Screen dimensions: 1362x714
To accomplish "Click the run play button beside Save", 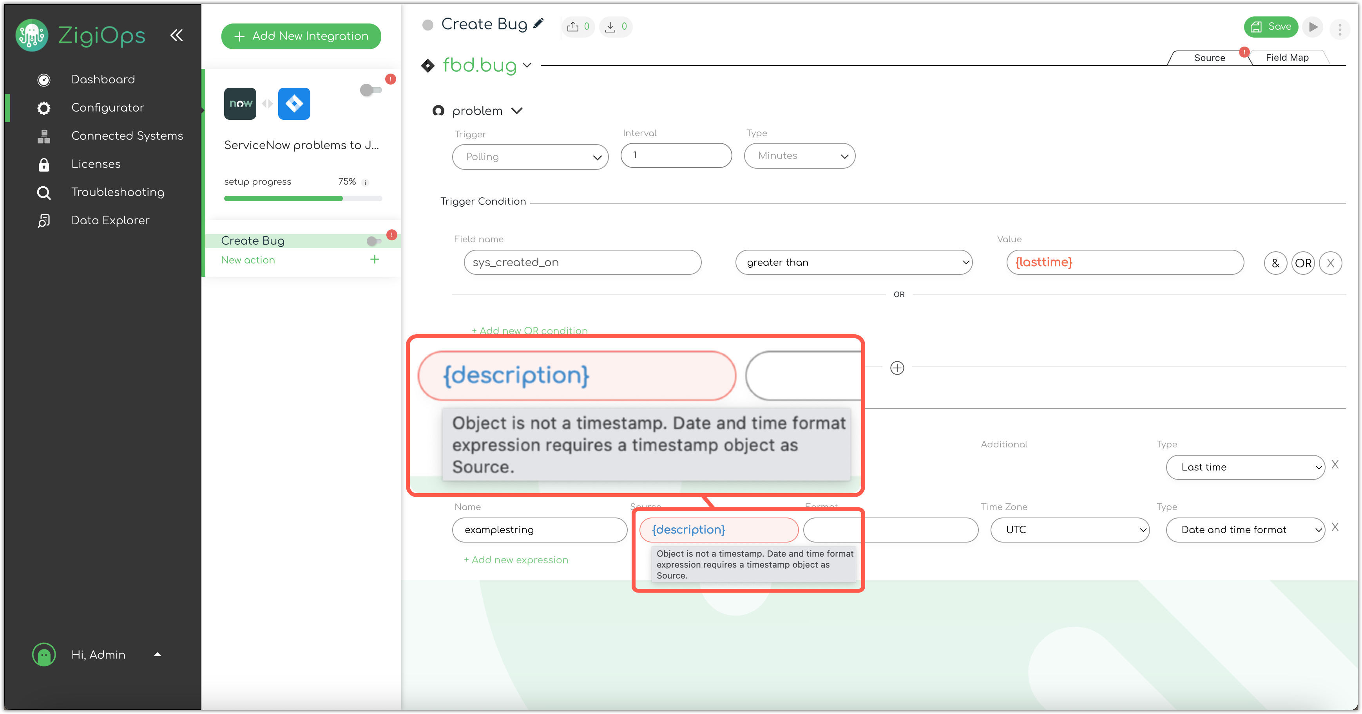I will click(x=1313, y=27).
